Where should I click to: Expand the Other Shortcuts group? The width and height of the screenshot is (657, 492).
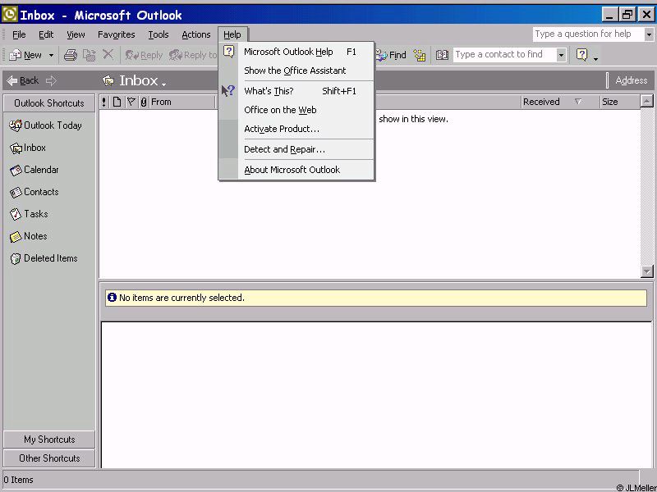coord(49,458)
